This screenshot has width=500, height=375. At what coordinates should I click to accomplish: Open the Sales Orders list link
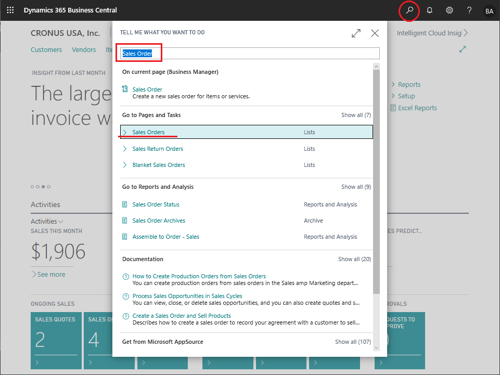tap(149, 132)
